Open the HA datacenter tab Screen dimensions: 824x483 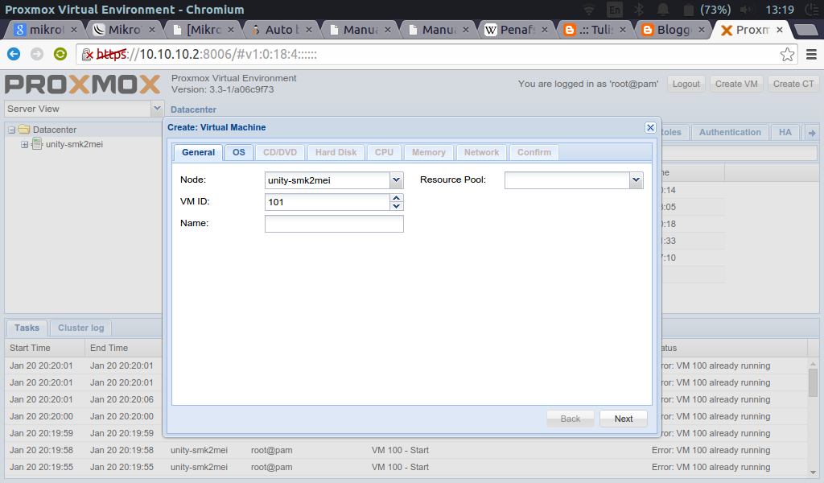[x=785, y=133]
